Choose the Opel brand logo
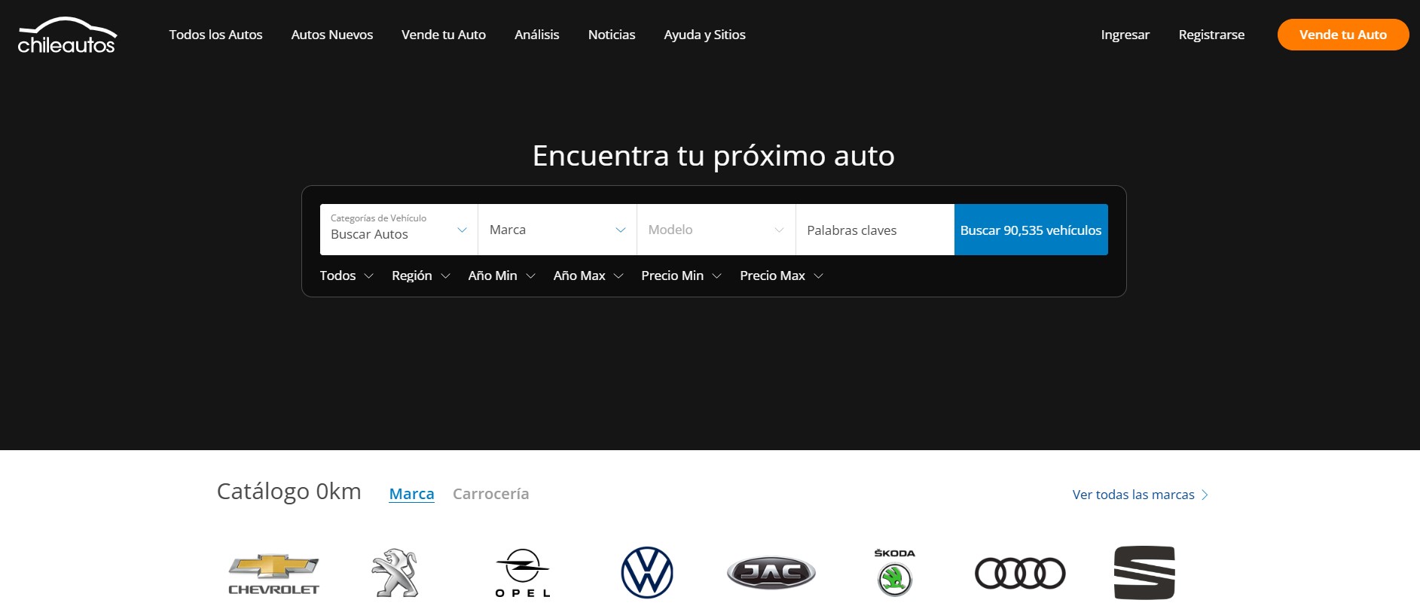The height and width of the screenshot is (606, 1420). [x=522, y=573]
